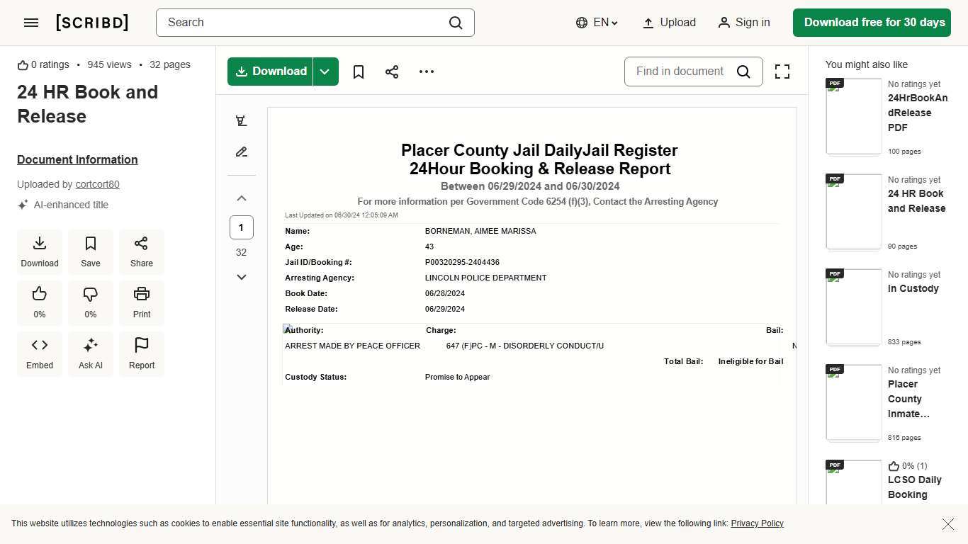Open the more options menu above the document
Viewport: 968px width, 544px height.
[x=426, y=71]
